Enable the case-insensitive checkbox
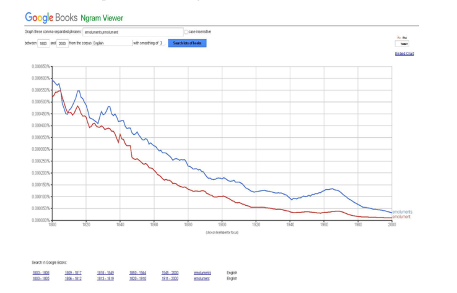 coord(186,32)
